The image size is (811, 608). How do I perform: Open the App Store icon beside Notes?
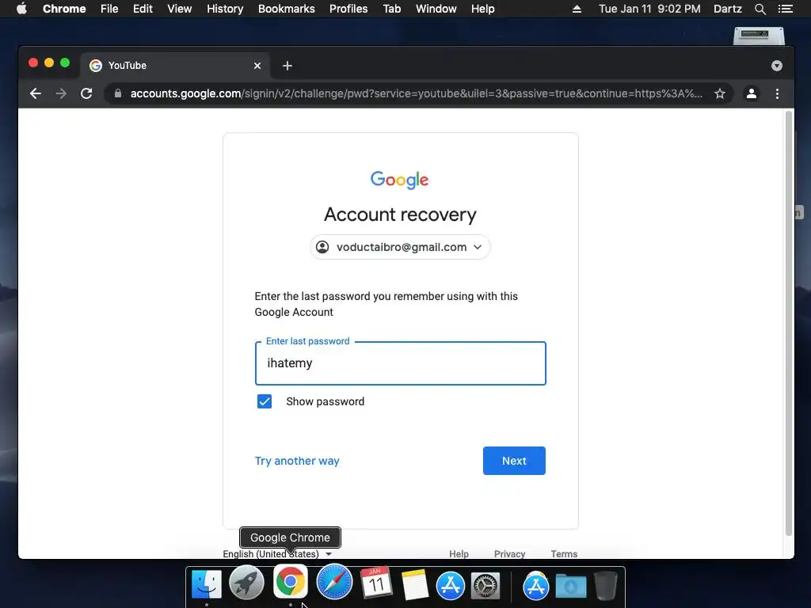pyautogui.click(x=450, y=586)
